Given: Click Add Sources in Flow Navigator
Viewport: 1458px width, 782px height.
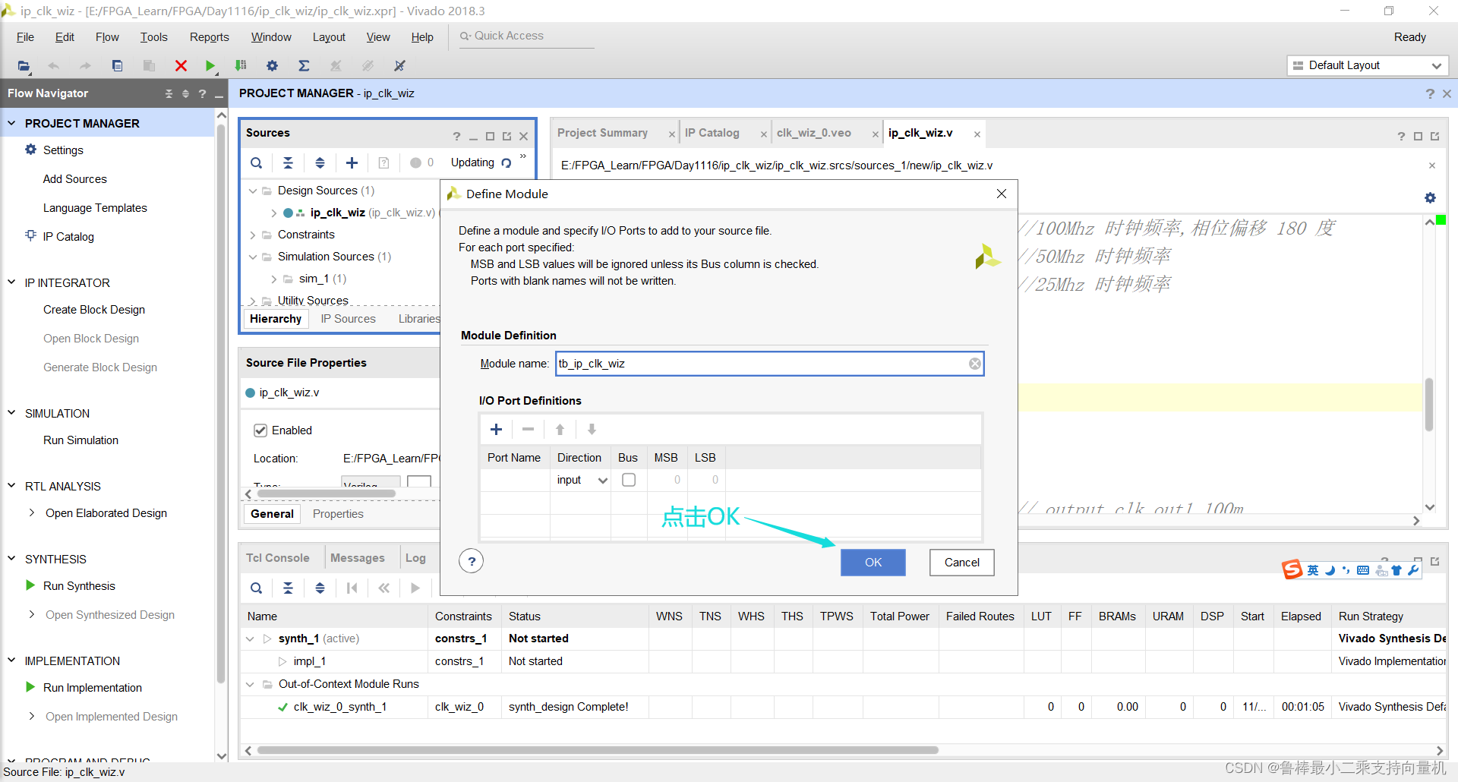Looking at the screenshot, I should click(75, 179).
